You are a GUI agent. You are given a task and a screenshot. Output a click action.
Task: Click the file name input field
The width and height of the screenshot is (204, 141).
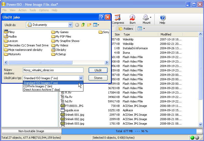click(53, 70)
